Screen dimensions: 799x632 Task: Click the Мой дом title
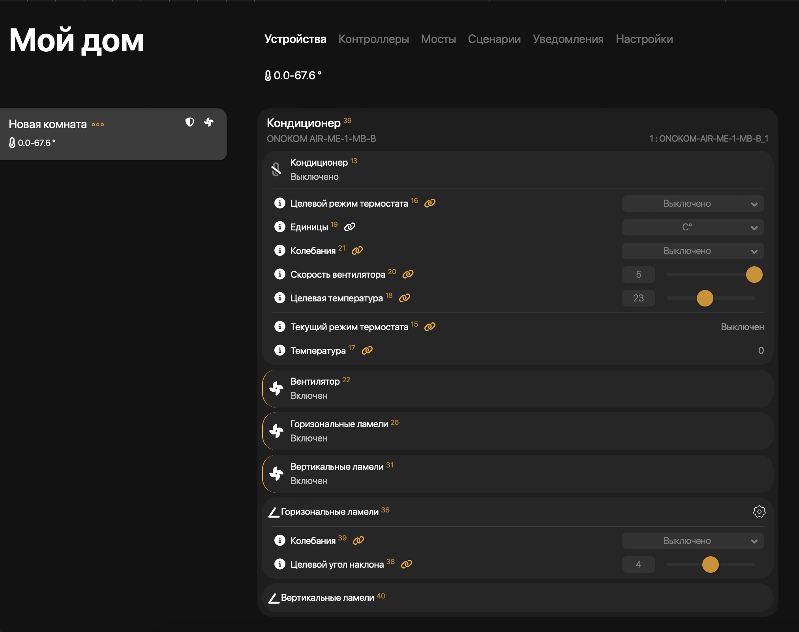[77, 41]
